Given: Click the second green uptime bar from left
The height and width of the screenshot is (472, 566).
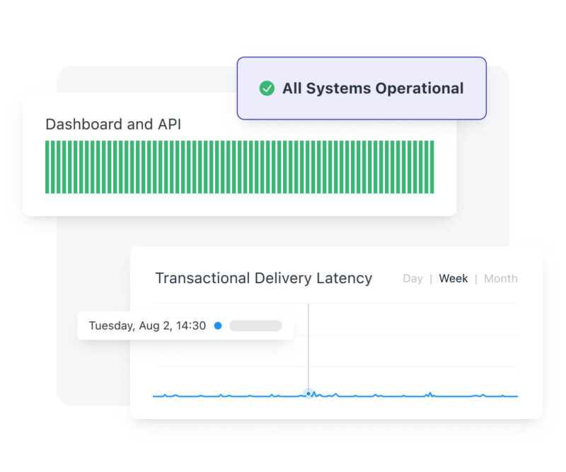Looking at the screenshot, I should coord(54,167).
